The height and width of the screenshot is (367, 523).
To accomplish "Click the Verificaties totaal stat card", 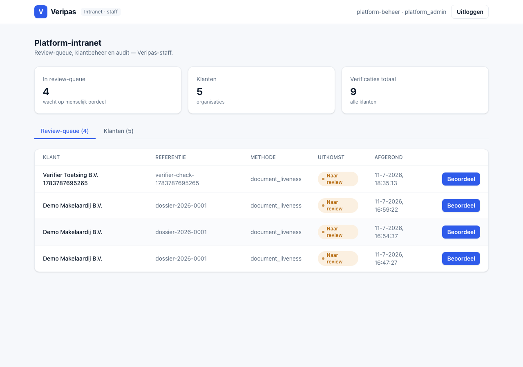I will 415,90.
